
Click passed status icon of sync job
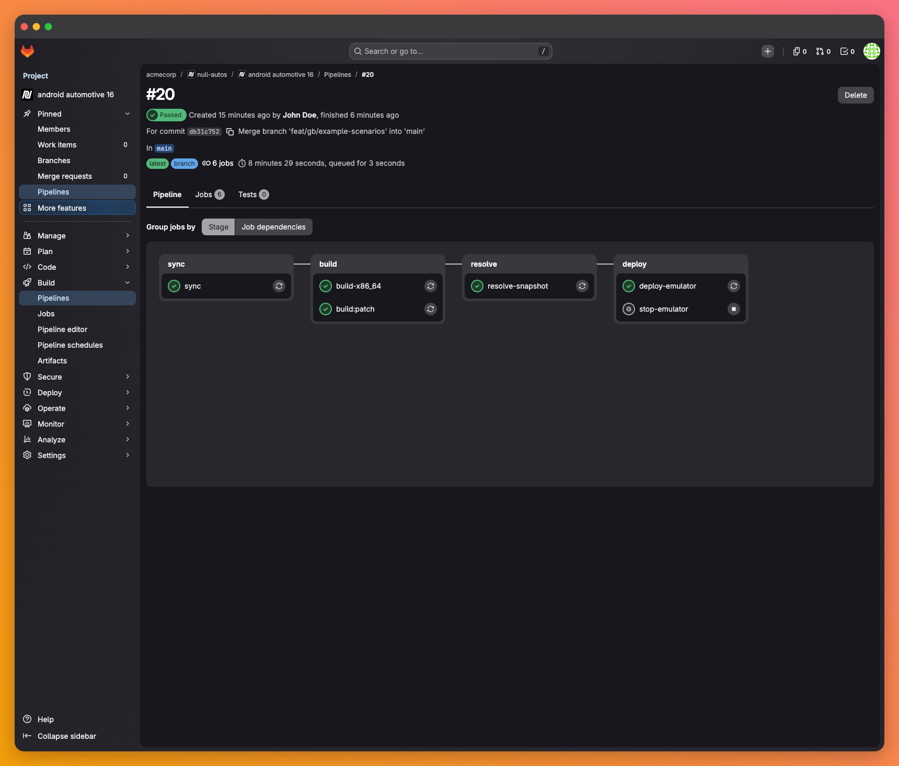tap(174, 286)
